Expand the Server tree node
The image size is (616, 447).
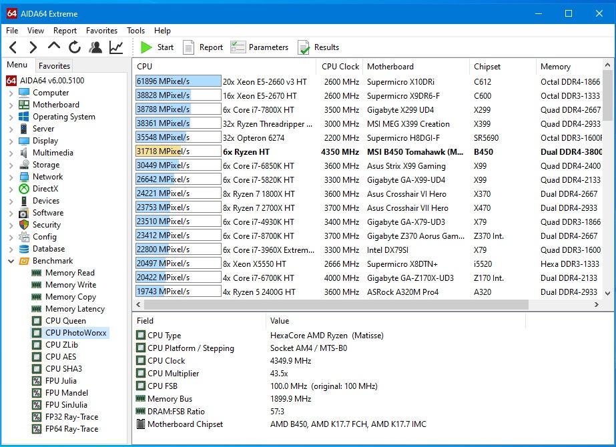pyautogui.click(x=11, y=129)
